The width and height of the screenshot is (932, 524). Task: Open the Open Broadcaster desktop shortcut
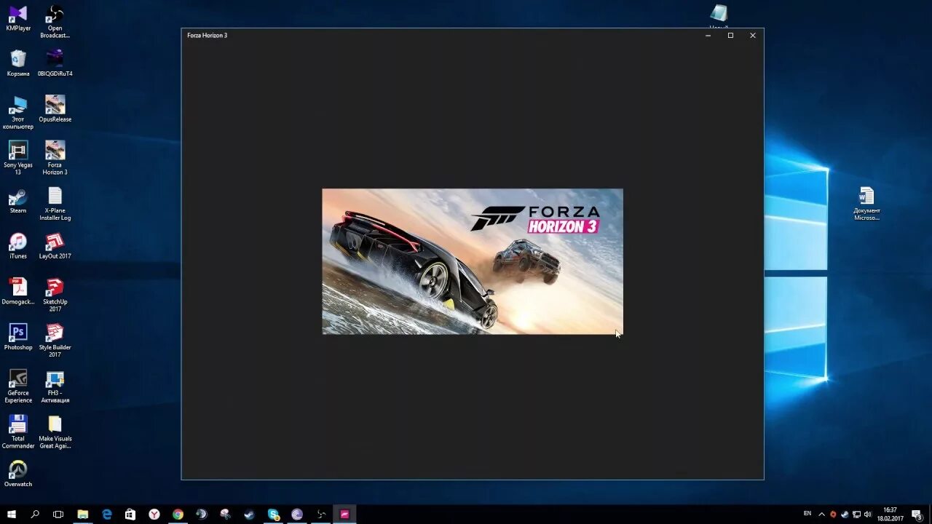(x=55, y=22)
